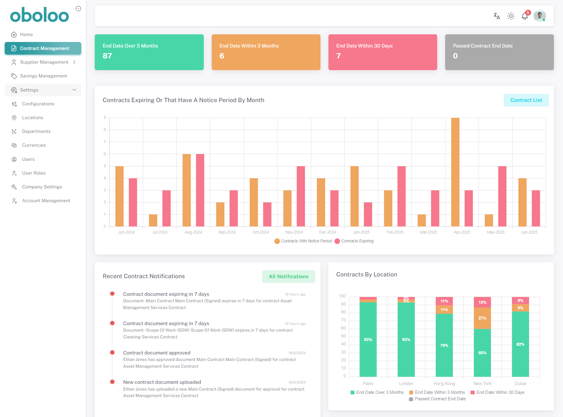Select the Settings sidebar group
563x417 pixels.
coord(43,90)
